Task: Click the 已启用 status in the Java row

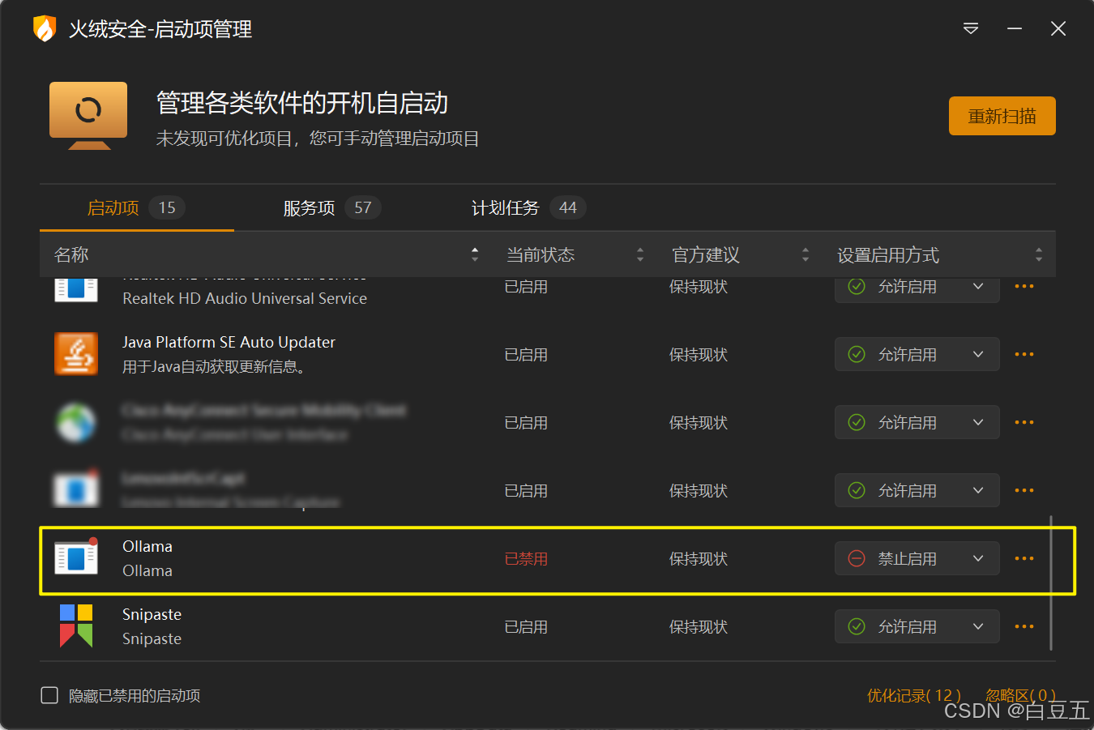Action: point(526,354)
